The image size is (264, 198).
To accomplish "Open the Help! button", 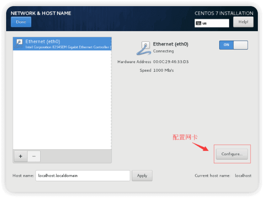I will [x=243, y=22].
